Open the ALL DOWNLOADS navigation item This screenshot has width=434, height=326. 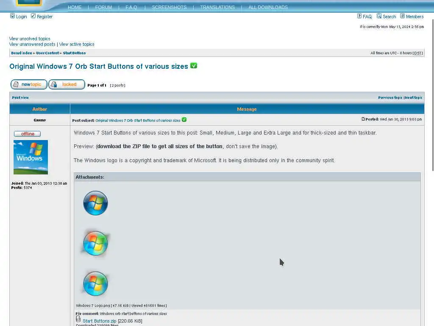268,7
